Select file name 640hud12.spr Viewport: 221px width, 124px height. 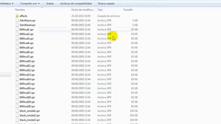point(27,70)
